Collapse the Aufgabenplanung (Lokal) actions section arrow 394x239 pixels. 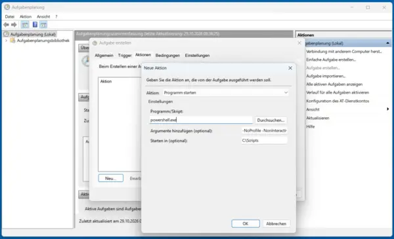(387, 43)
